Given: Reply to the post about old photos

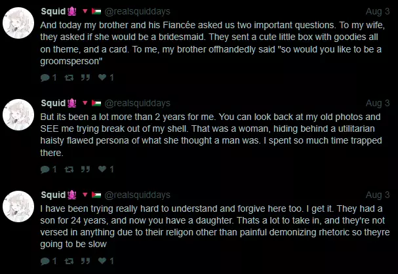Looking at the screenshot, I should (45, 169).
